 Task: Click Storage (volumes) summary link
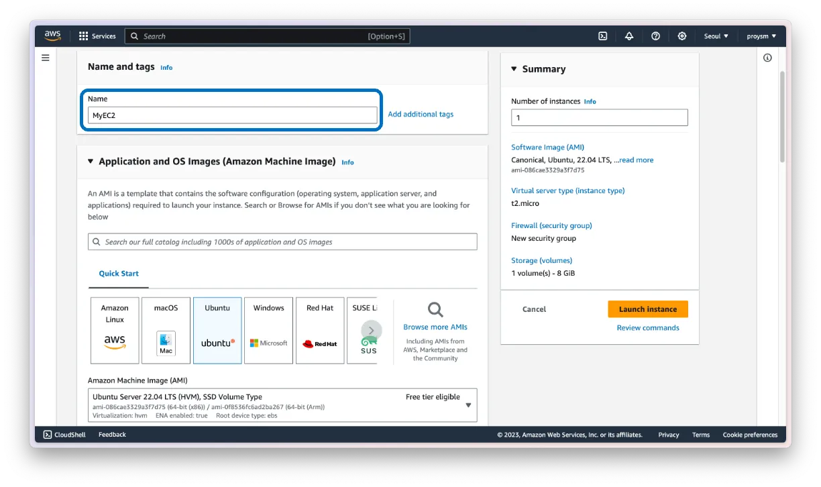(541, 260)
